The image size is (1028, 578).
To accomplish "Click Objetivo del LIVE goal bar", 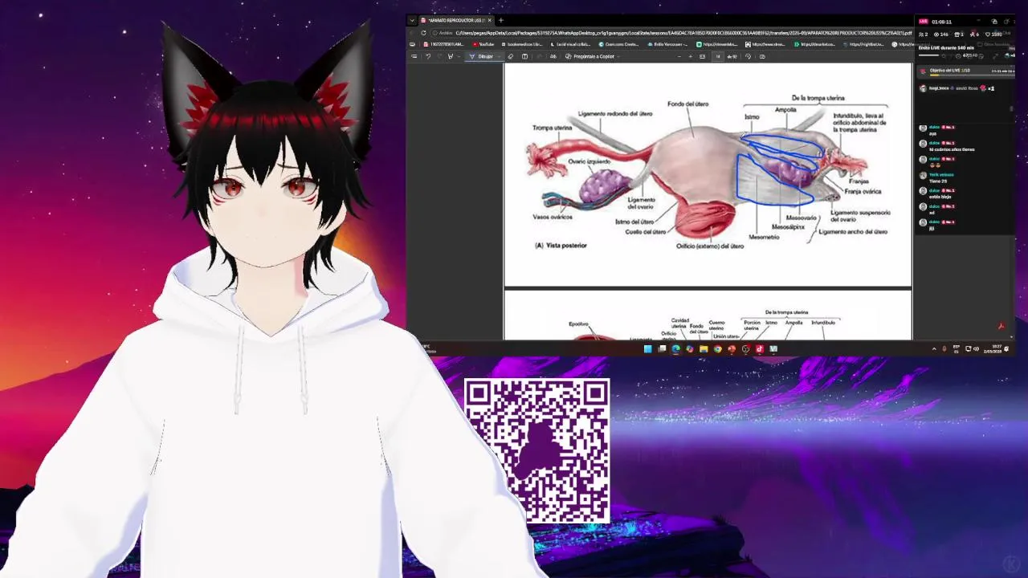I will click(x=967, y=71).
